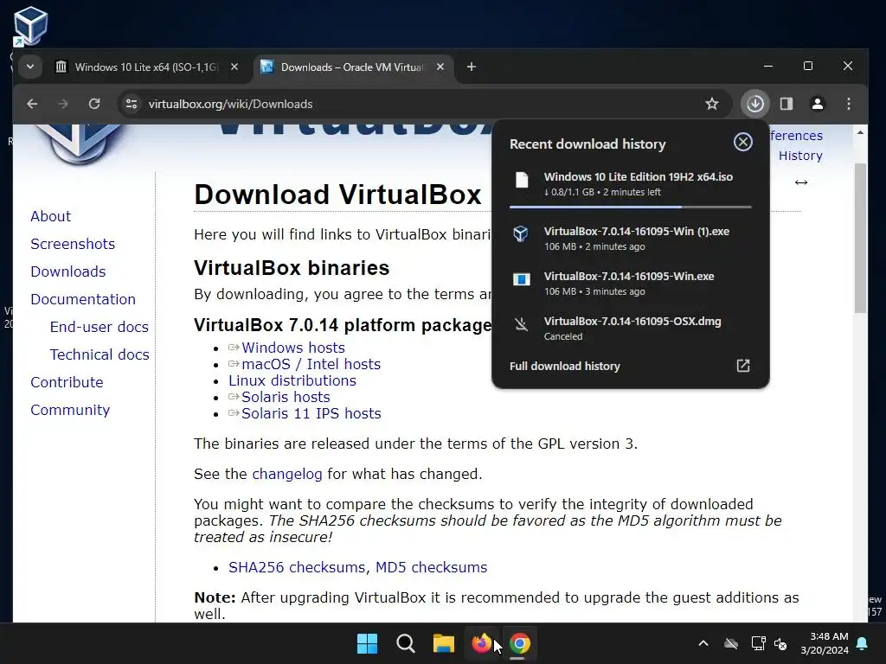886x664 pixels.
Task: Open full download history external icon
Action: (x=743, y=366)
